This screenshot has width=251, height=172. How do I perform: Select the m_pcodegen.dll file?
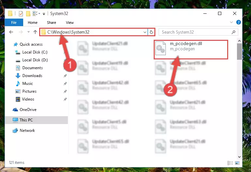(191, 50)
